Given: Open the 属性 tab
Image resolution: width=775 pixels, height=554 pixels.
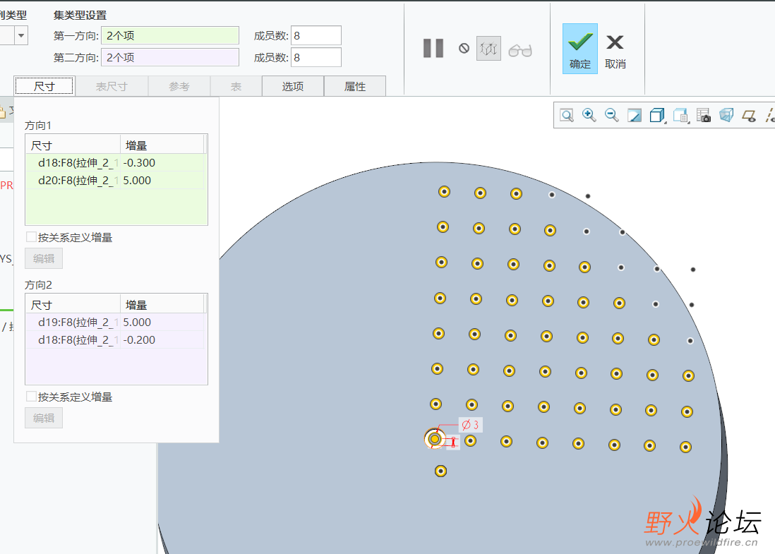Looking at the screenshot, I should [x=355, y=87].
